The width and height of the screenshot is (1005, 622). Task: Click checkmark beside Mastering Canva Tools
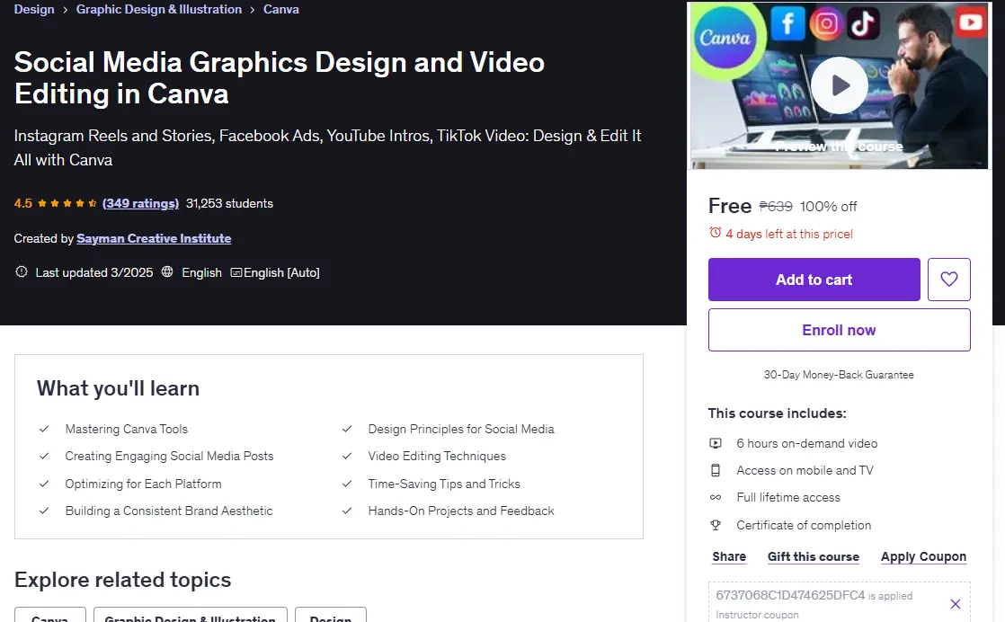point(44,429)
